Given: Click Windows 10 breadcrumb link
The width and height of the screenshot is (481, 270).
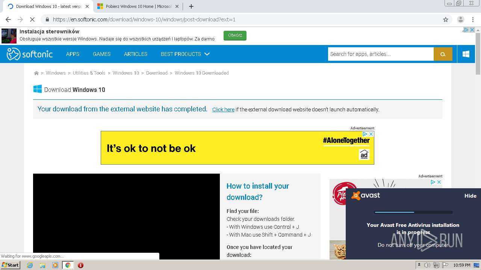Looking at the screenshot, I should click(x=126, y=73).
